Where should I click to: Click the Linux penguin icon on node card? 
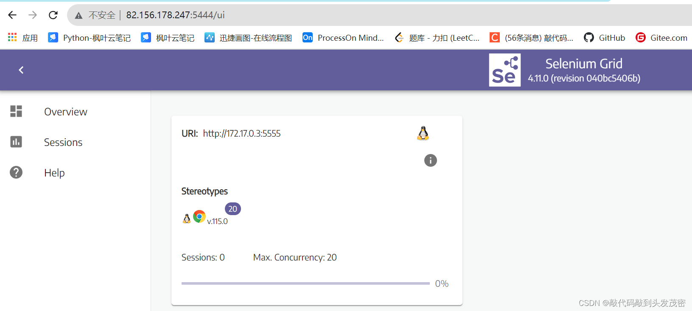(423, 133)
